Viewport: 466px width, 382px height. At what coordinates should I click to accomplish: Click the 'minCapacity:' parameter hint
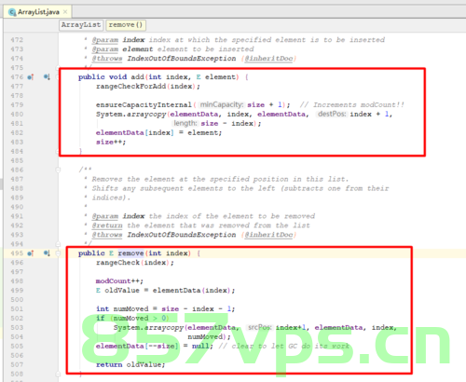[222, 104]
